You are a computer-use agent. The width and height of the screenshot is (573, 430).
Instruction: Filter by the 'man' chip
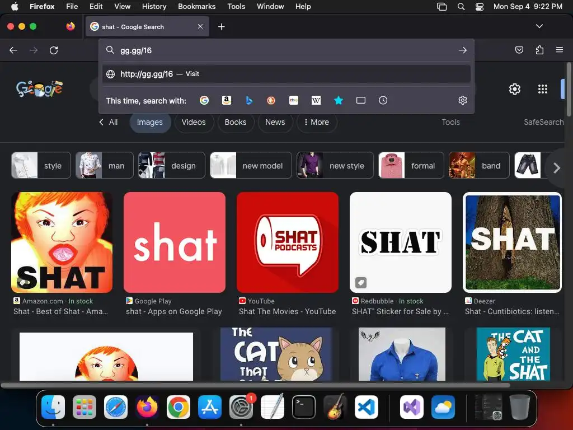[x=105, y=165]
